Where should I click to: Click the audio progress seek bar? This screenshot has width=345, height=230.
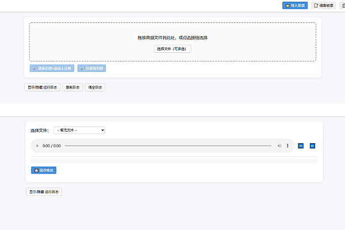click(168, 145)
